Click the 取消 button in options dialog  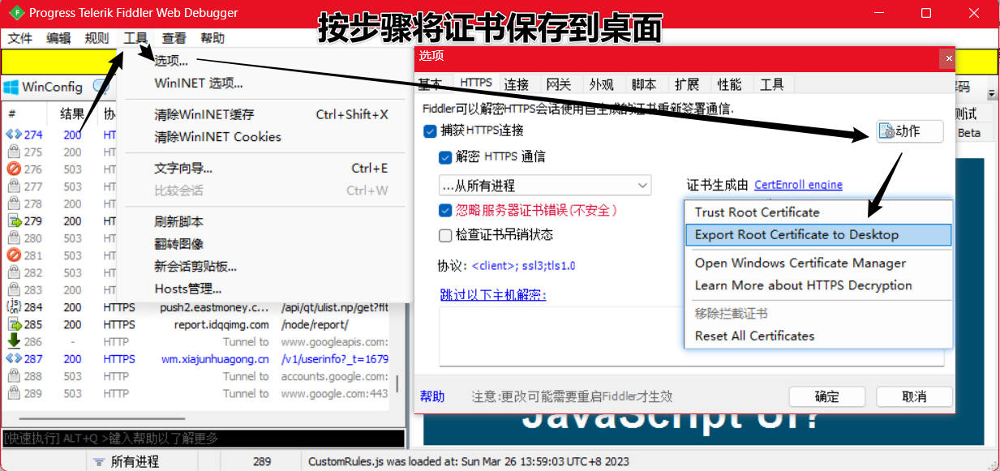pyautogui.click(x=914, y=396)
